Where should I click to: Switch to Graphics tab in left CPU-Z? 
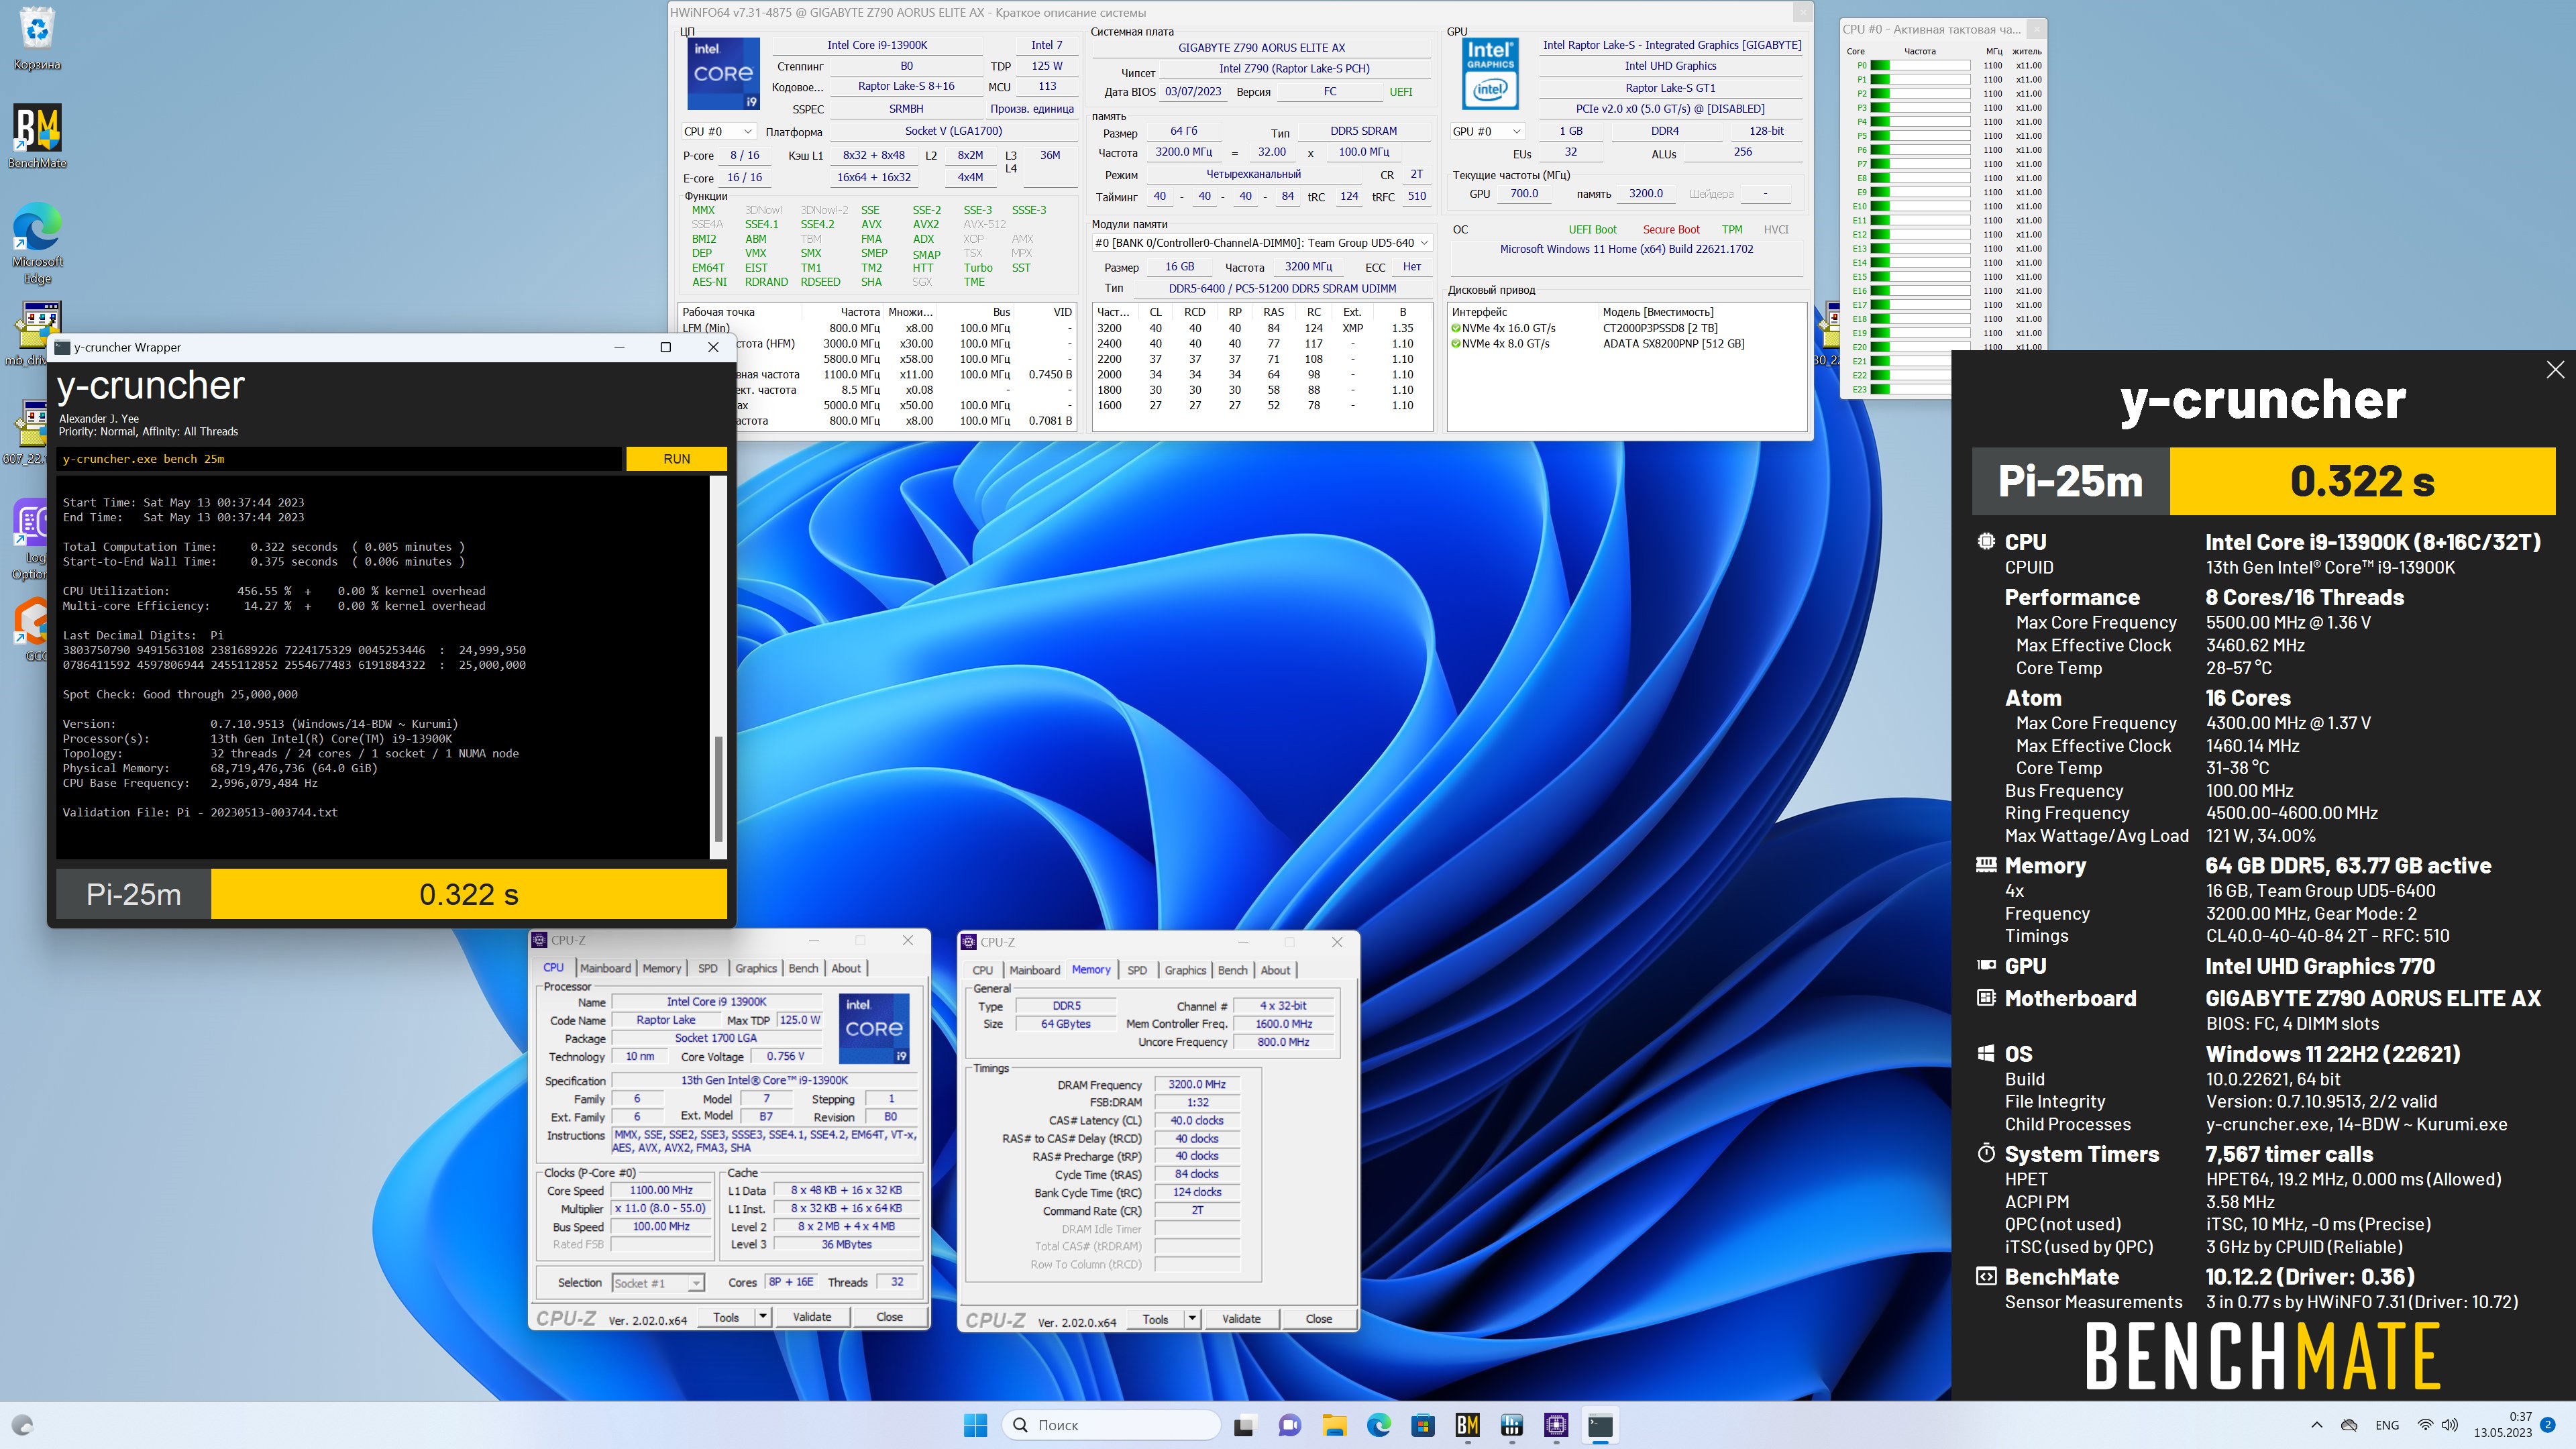[755, 968]
